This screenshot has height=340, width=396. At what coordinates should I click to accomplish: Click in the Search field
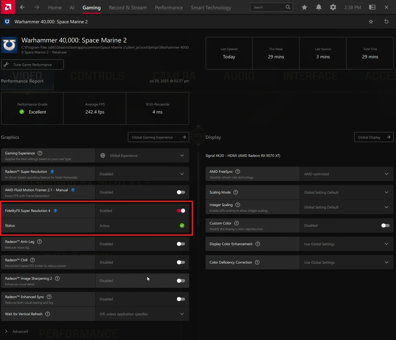tap(268, 7)
